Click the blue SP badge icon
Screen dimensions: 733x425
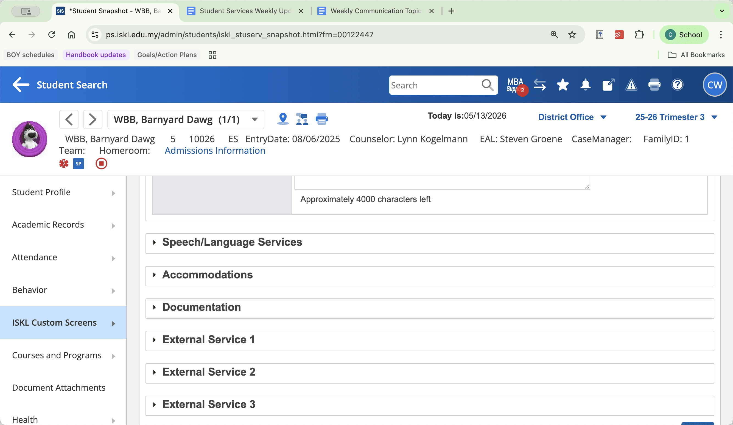pos(79,163)
